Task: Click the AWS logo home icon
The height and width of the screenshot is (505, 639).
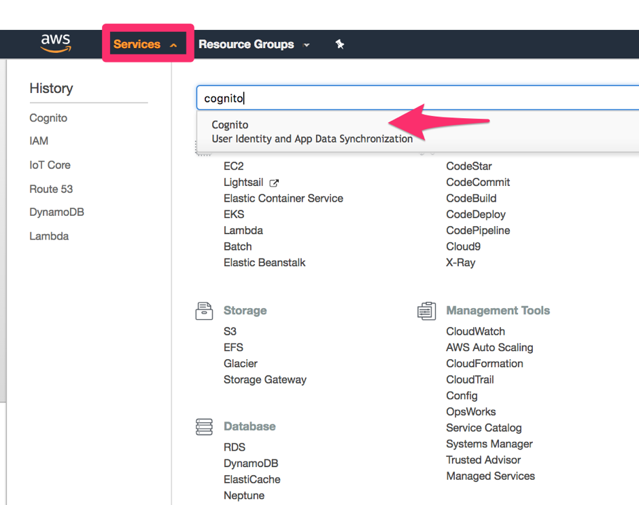Action: pos(55,43)
